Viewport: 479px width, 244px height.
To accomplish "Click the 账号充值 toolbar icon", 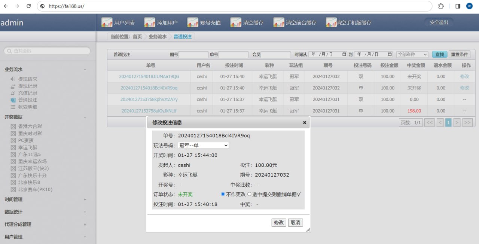I will tap(193, 22).
